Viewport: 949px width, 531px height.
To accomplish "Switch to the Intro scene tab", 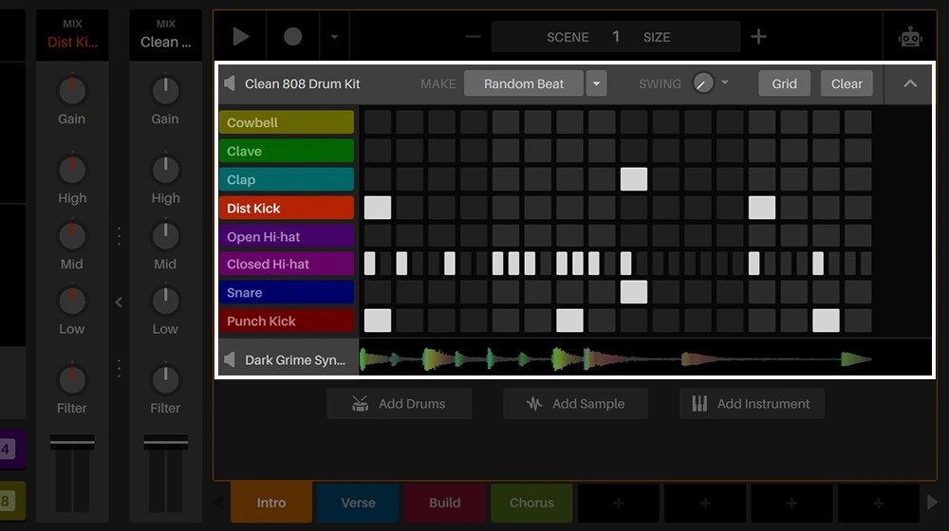I will pos(271,503).
